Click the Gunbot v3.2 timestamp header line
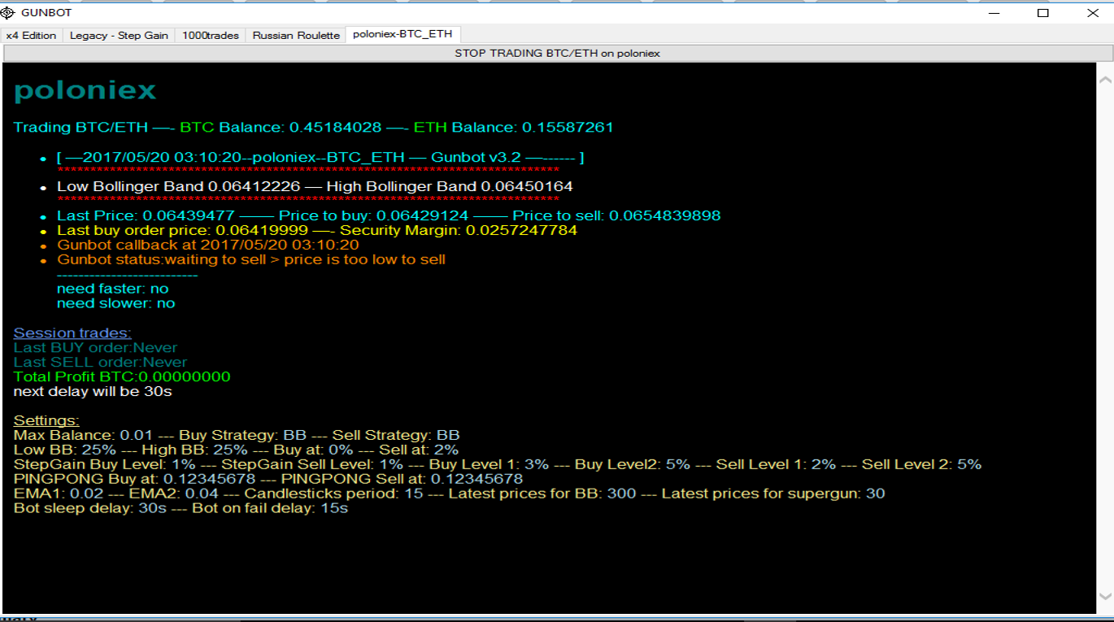The image size is (1114, 622). tap(320, 157)
